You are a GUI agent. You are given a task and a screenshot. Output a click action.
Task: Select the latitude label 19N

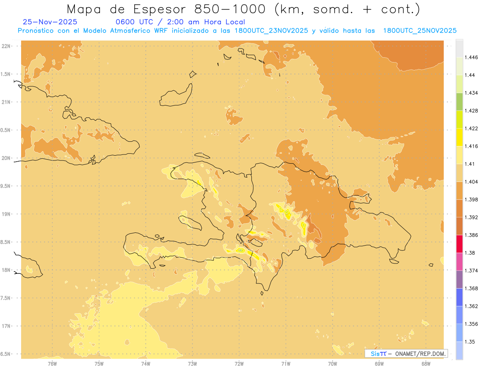click(6, 214)
